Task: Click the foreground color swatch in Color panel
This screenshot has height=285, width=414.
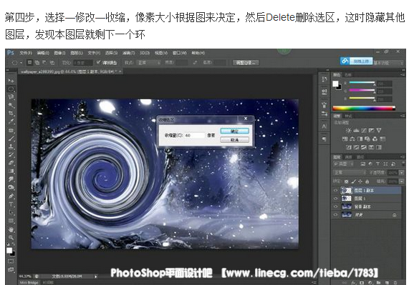Action: point(335,84)
